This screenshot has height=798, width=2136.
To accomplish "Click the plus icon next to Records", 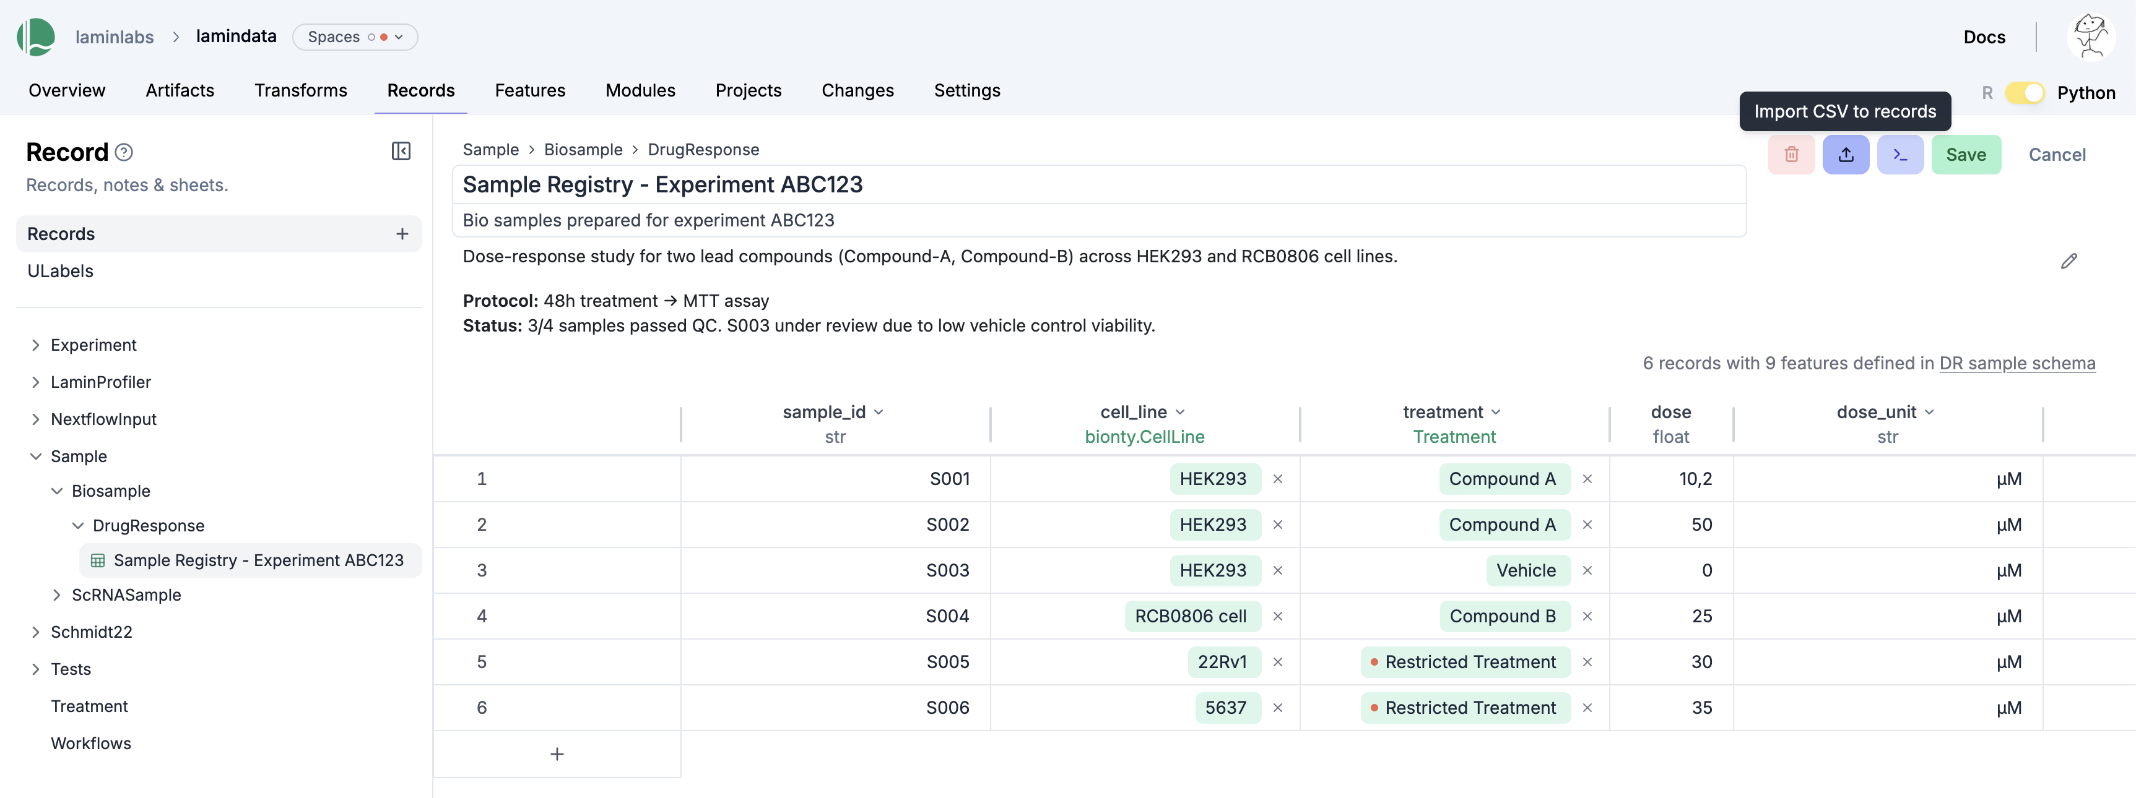I will coord(402,234).
